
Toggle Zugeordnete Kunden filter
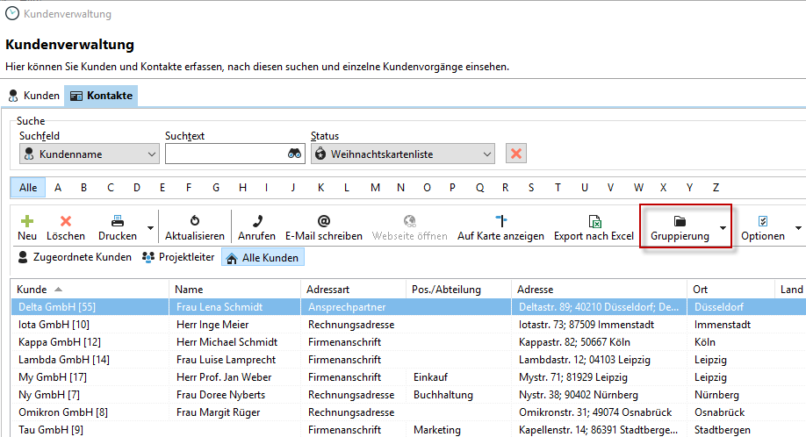pos(75,257)
